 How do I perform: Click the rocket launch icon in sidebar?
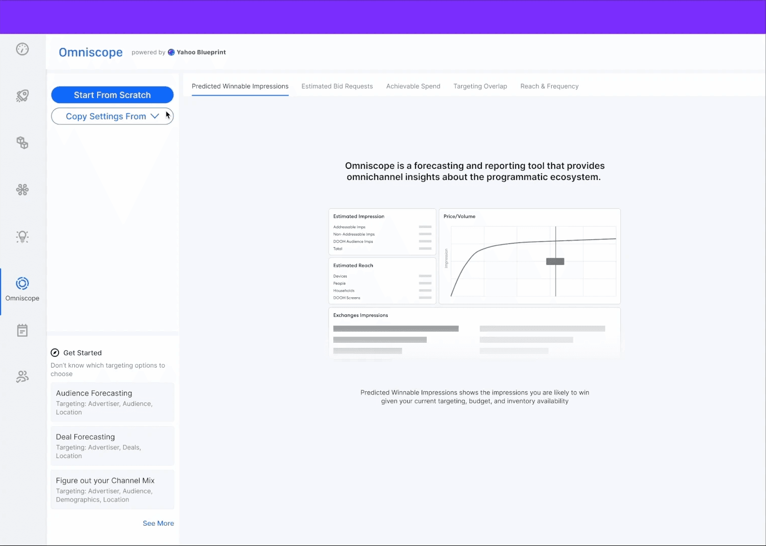click(22, 96)
